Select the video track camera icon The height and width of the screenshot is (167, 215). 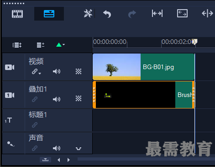(x=10, y=67)
